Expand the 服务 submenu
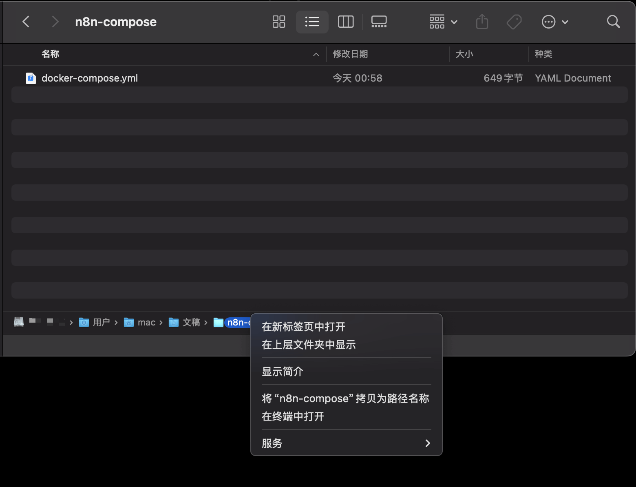 coord(345,443)
